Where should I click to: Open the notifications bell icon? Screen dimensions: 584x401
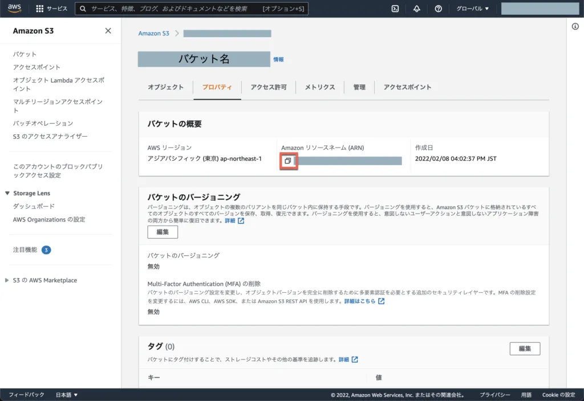[x=416, y=9]
